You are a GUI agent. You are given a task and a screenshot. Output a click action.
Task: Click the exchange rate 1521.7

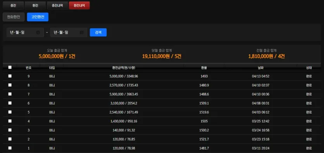[x=204, y=139]
